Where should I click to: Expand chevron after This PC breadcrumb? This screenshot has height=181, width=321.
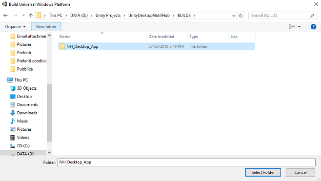(x=66, y=16)
